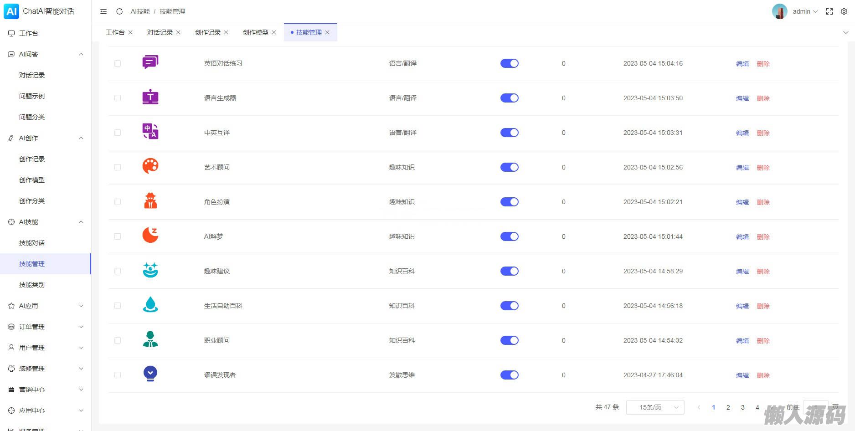
Task: Switch to the 对话记录 tab
Action: (160, 32)
